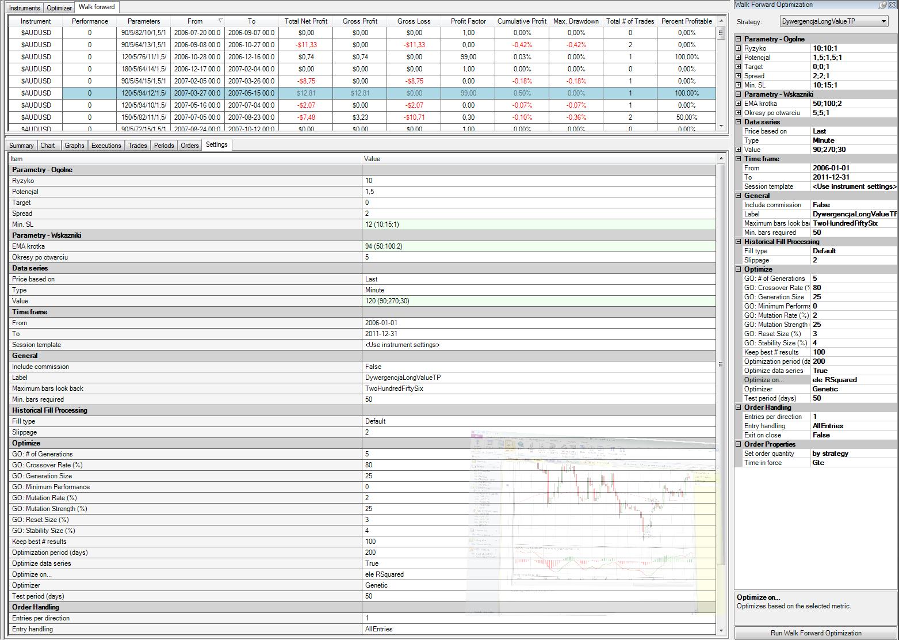The width and height of the screenshot is (899, 640).
Task: Collapse the Parametry - Wskazniki group in the right panel
Action: coord(739,94)
